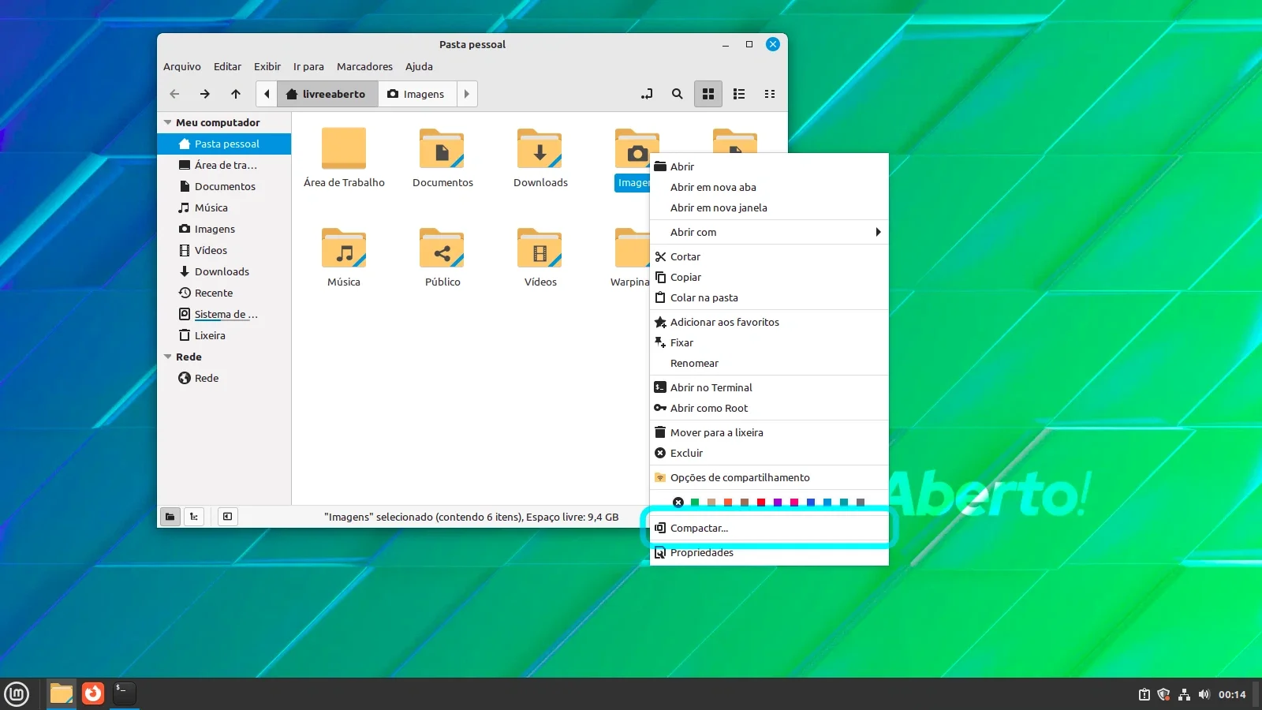Viewport: 1262px width, 710px height.
Task: Remove folder color with X swatch
Action: click(x=678, y=503)
